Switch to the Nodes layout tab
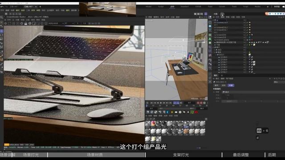This screenshot has height=160, width=285. (257, 7)
